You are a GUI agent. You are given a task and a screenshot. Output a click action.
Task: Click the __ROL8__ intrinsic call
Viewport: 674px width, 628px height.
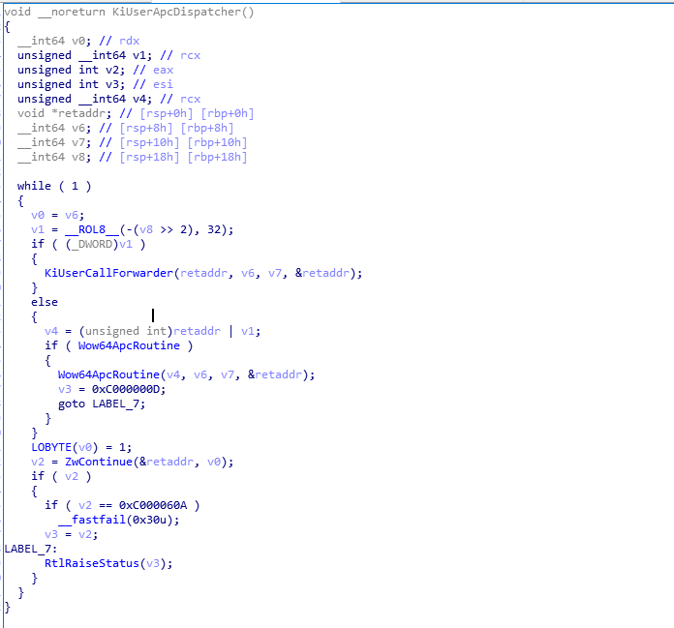click(x=92, y=229)
